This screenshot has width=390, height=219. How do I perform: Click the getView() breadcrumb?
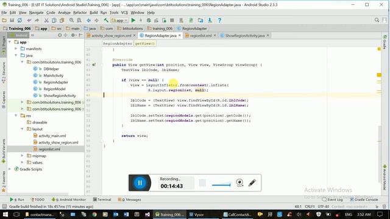point(145,43)
